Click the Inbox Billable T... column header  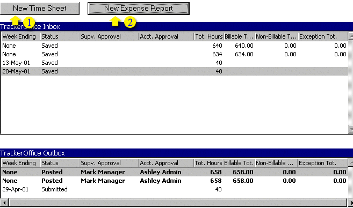[239, 36]
